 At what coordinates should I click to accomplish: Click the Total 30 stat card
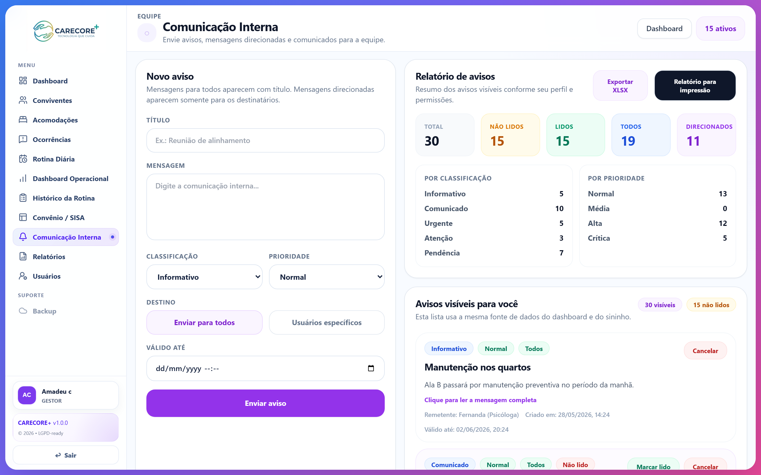445,135
